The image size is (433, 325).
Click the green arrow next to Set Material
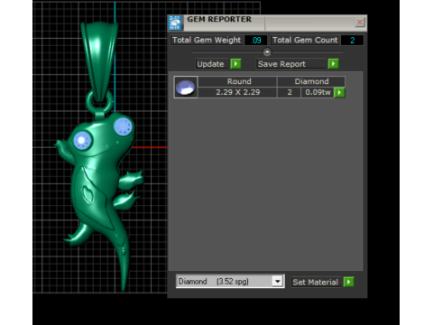tap(348, 282)
